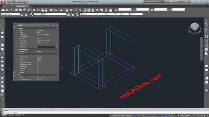Image resolution: width=209 pixels, height=117 pixels.
Task: Click the Quick Select icon in Properties
Action: pos(56,25)
